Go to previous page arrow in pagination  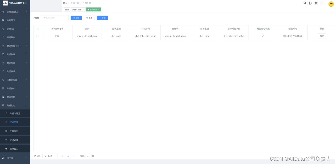point(62,156)
